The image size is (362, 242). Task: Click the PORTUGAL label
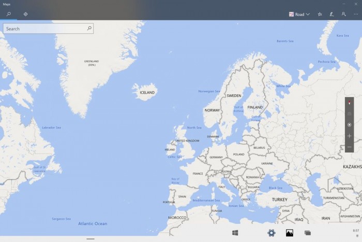tap(169, 202)
